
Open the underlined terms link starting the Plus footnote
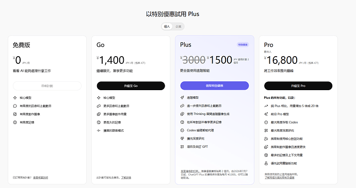click(x=190, y=171)
